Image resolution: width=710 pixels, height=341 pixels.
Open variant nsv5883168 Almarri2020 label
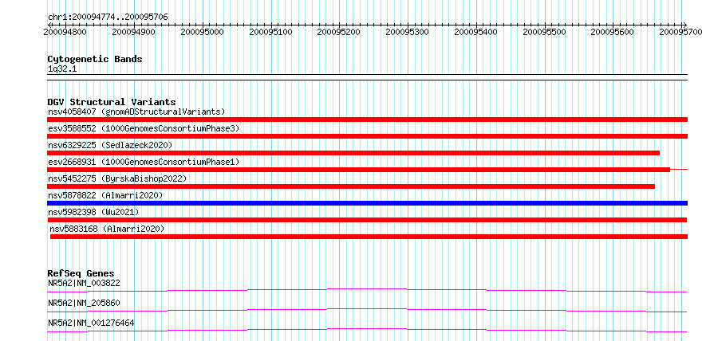pyautogui.click(x=108, y=229)
